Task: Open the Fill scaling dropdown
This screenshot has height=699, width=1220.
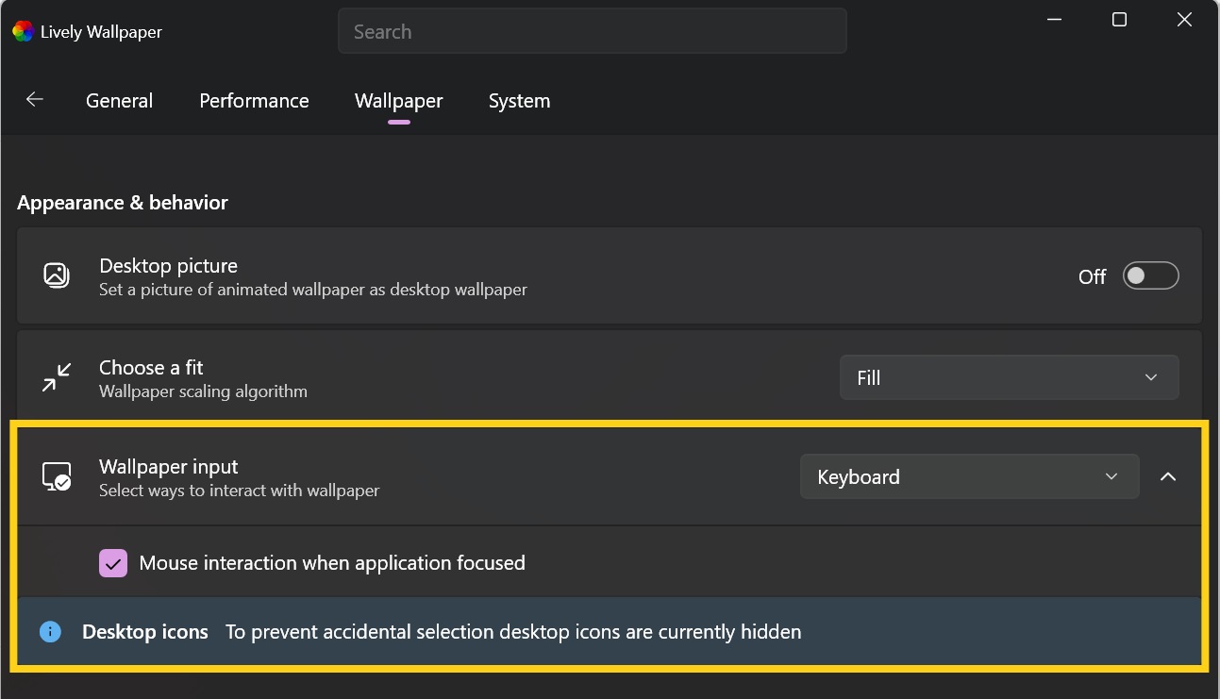Action: 1009,376
